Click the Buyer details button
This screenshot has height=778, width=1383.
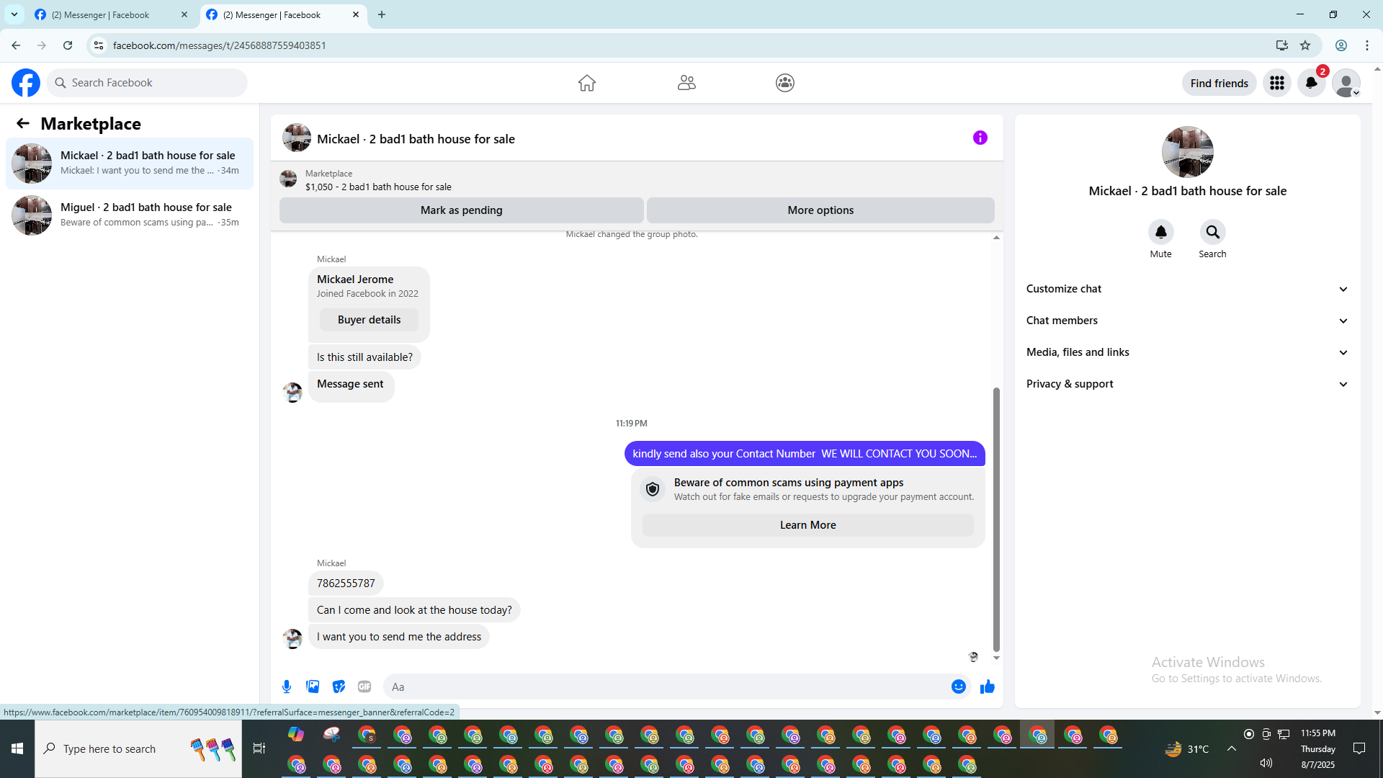coord(369,320)
